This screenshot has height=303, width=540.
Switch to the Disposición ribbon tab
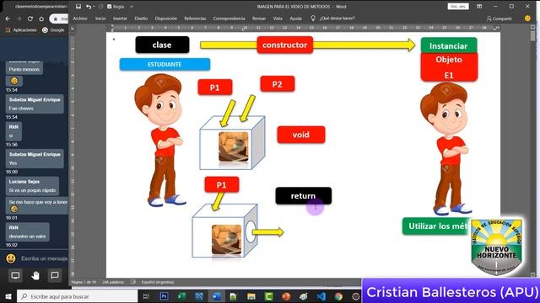[166, 19]
